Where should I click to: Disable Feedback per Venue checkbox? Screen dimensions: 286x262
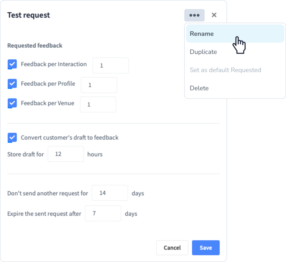click(x=12, y=103)
